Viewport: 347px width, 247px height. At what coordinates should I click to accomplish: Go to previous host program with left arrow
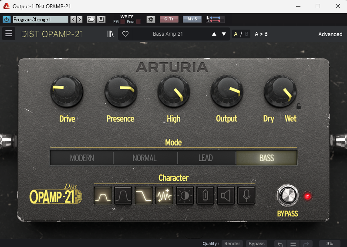(73, 20)
